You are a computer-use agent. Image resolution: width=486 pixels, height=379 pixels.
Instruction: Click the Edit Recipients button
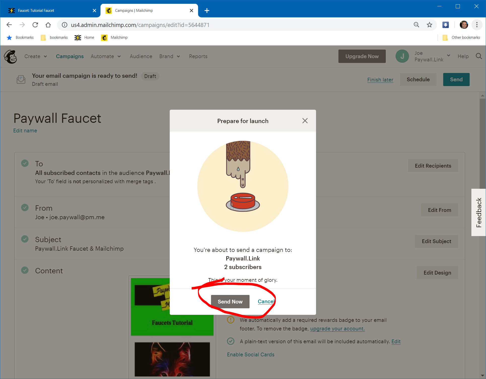coord(433,166)
